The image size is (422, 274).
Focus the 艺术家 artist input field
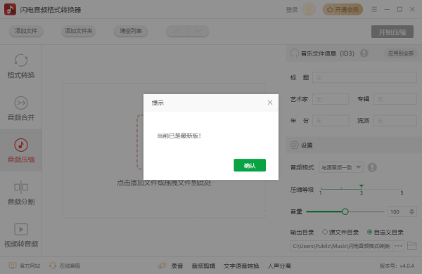tap(331, 99)
